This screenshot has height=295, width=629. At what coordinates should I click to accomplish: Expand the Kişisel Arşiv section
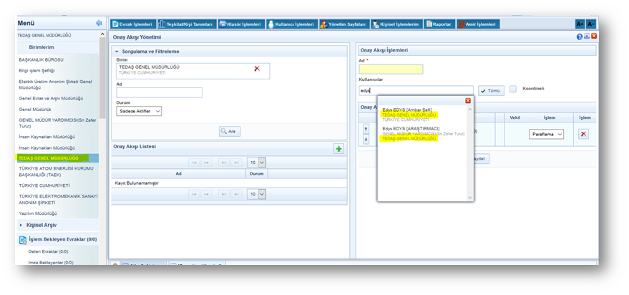click(21, 225)
